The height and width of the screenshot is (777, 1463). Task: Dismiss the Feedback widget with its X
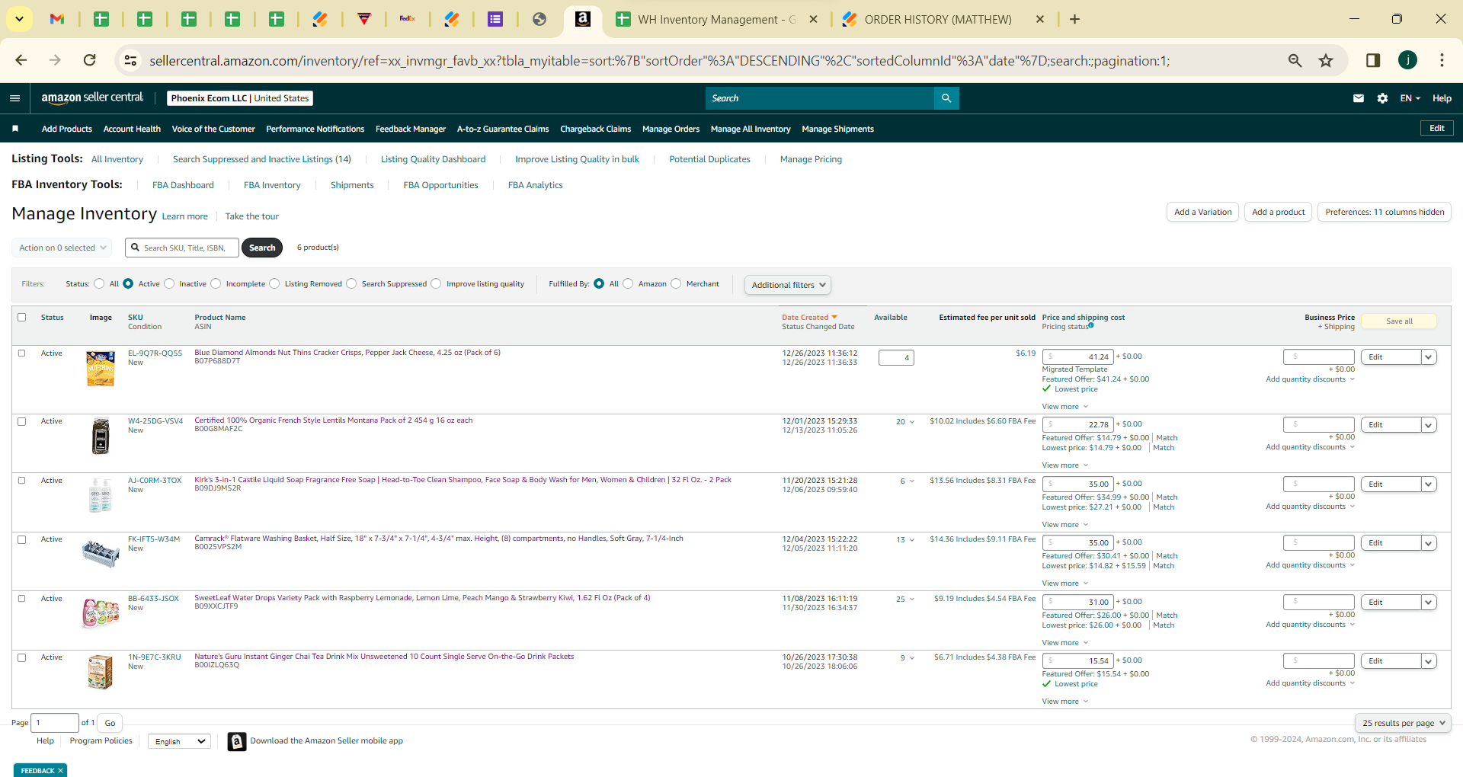click(60, 771)
